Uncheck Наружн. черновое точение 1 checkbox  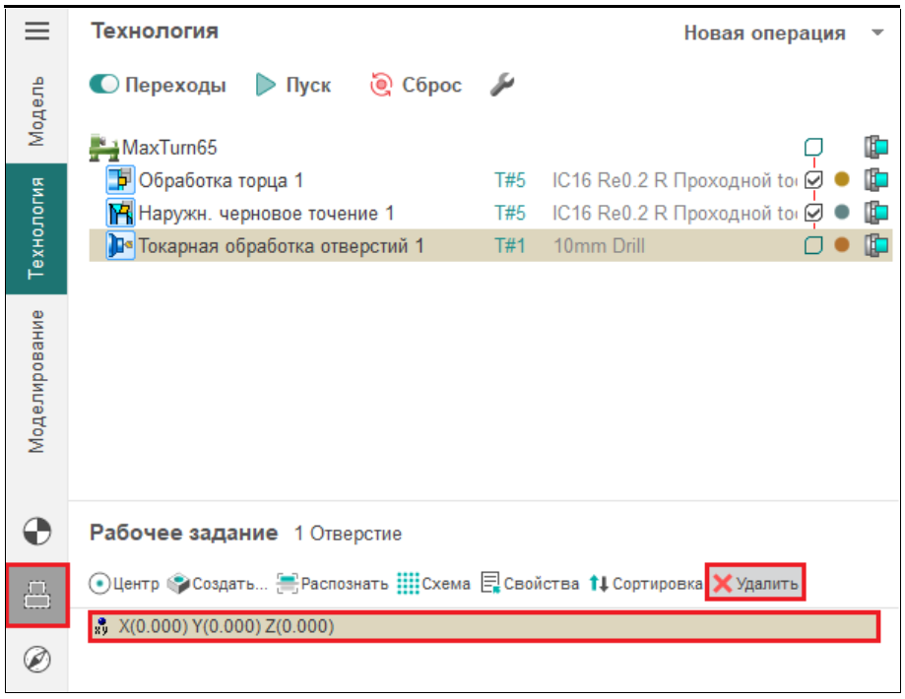point(813,213)
